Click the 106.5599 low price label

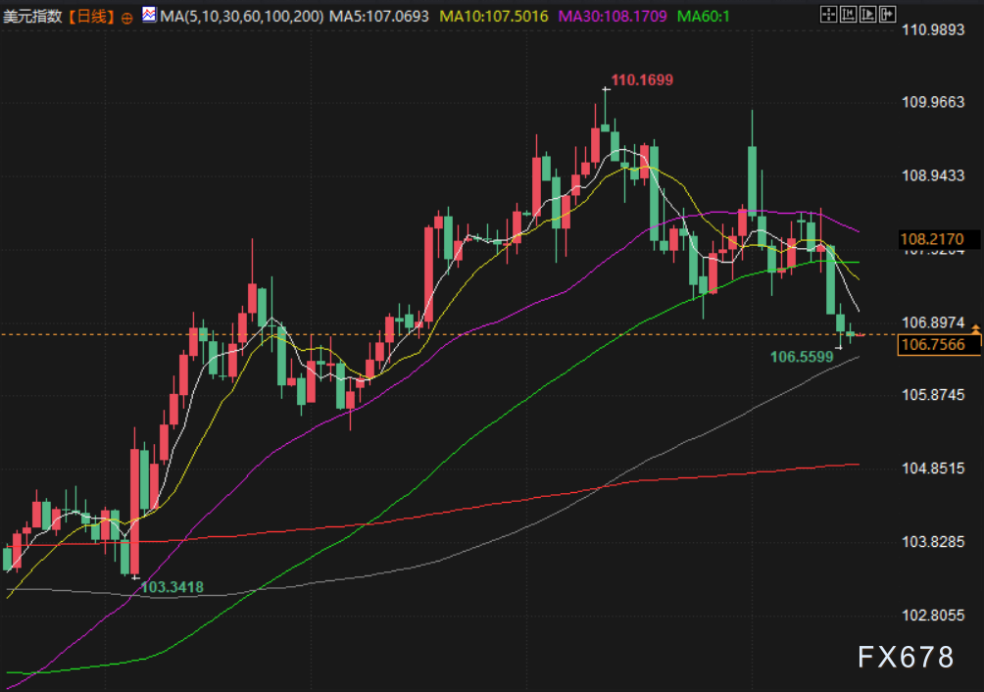click(802, 357)
